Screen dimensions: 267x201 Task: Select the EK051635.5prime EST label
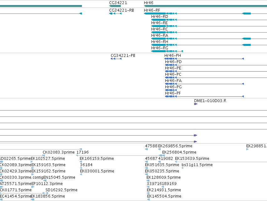coord(162,165)
